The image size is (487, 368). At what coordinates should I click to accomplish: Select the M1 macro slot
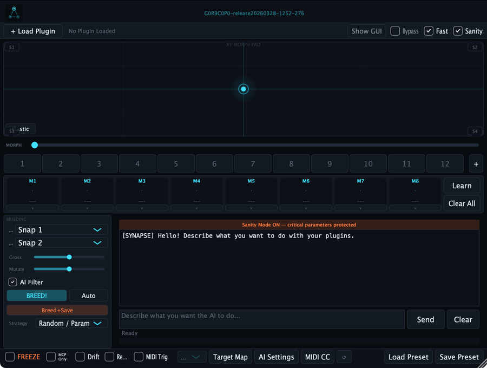[32, 190]
